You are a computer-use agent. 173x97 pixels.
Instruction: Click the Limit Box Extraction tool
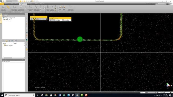[3, 8]
